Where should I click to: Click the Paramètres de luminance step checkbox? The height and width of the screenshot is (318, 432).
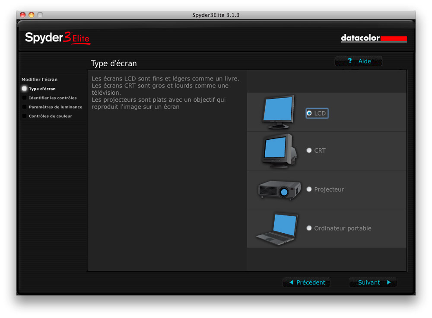pos(24,107)
